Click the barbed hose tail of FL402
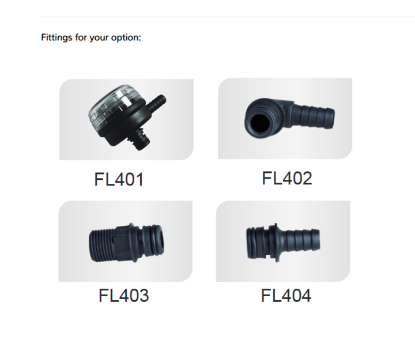This screenshot has height=340, width=415. pos(315,116)
